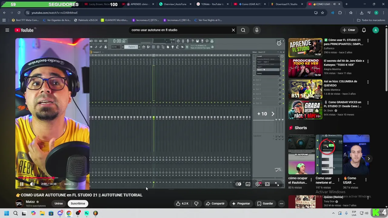Open File Explorer from the taskbar
Viewport: 388px width, 218px height.
click(x=42, y=213)
